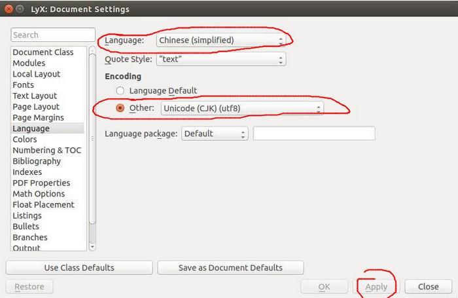Click Save as Document Defaults
The width and height of the screenshot is (458, 298).
coord(230,268)
